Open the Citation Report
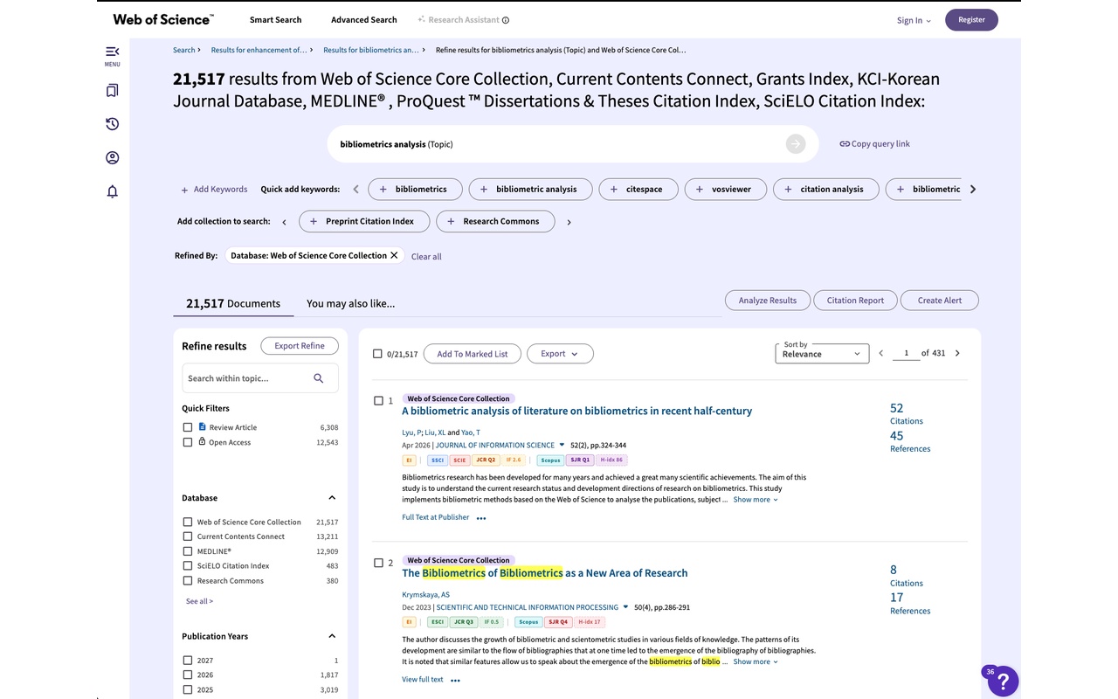This screenshot has width=1118, height=699. pyautogui.click(x=855, y=301)
